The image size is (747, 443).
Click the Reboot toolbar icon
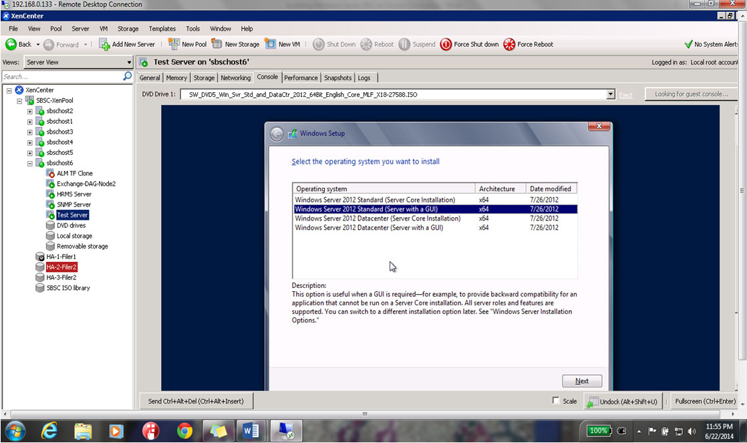tap(366, 44)
